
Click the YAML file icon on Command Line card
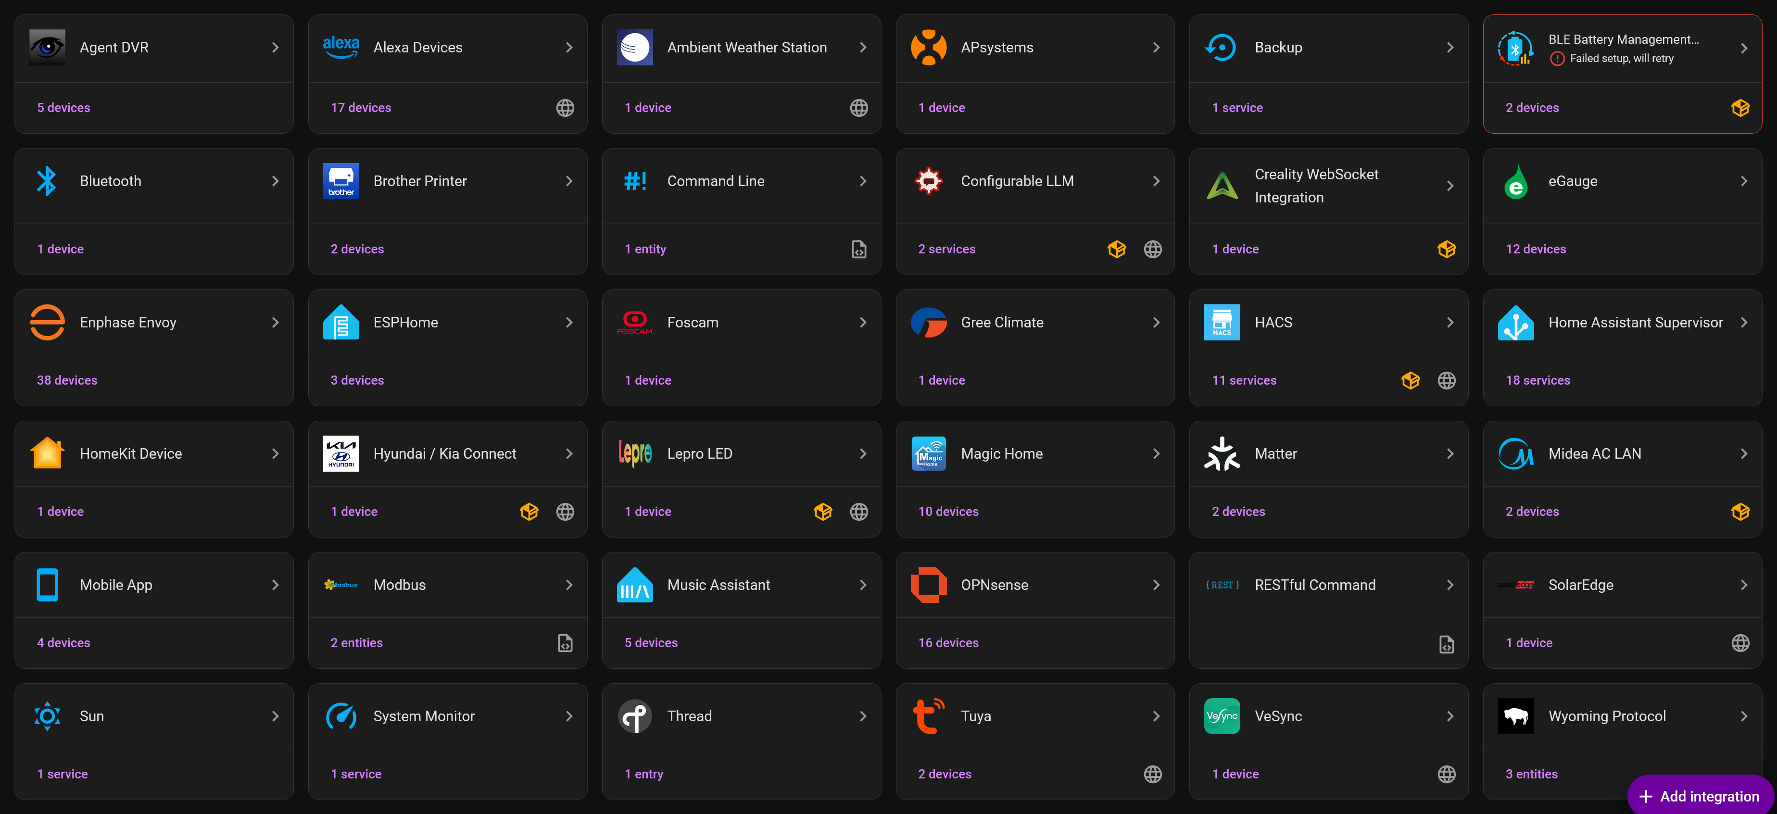click(859, 249)
